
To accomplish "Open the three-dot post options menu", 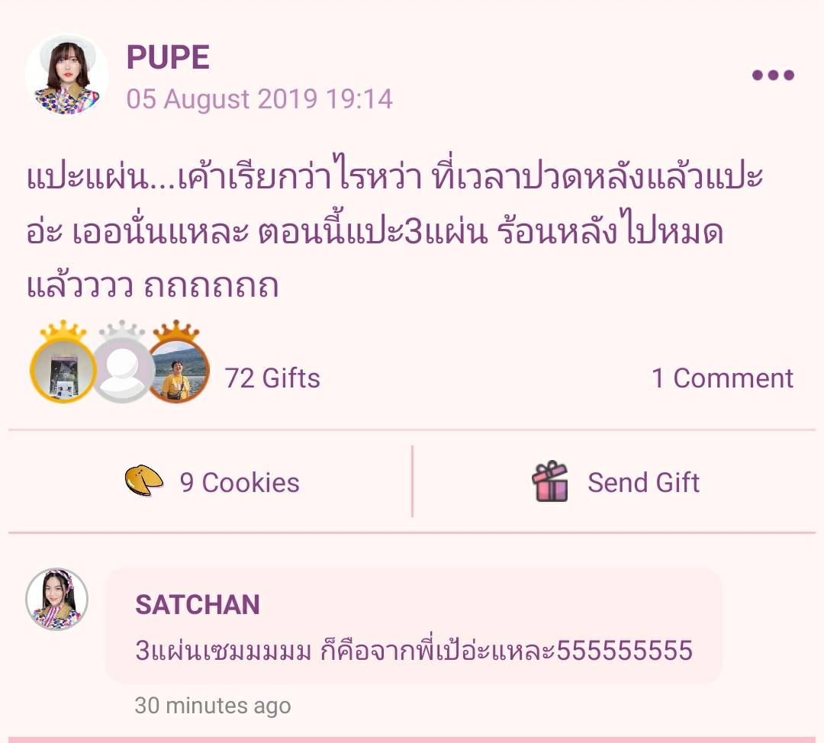I will click(772, 76).
